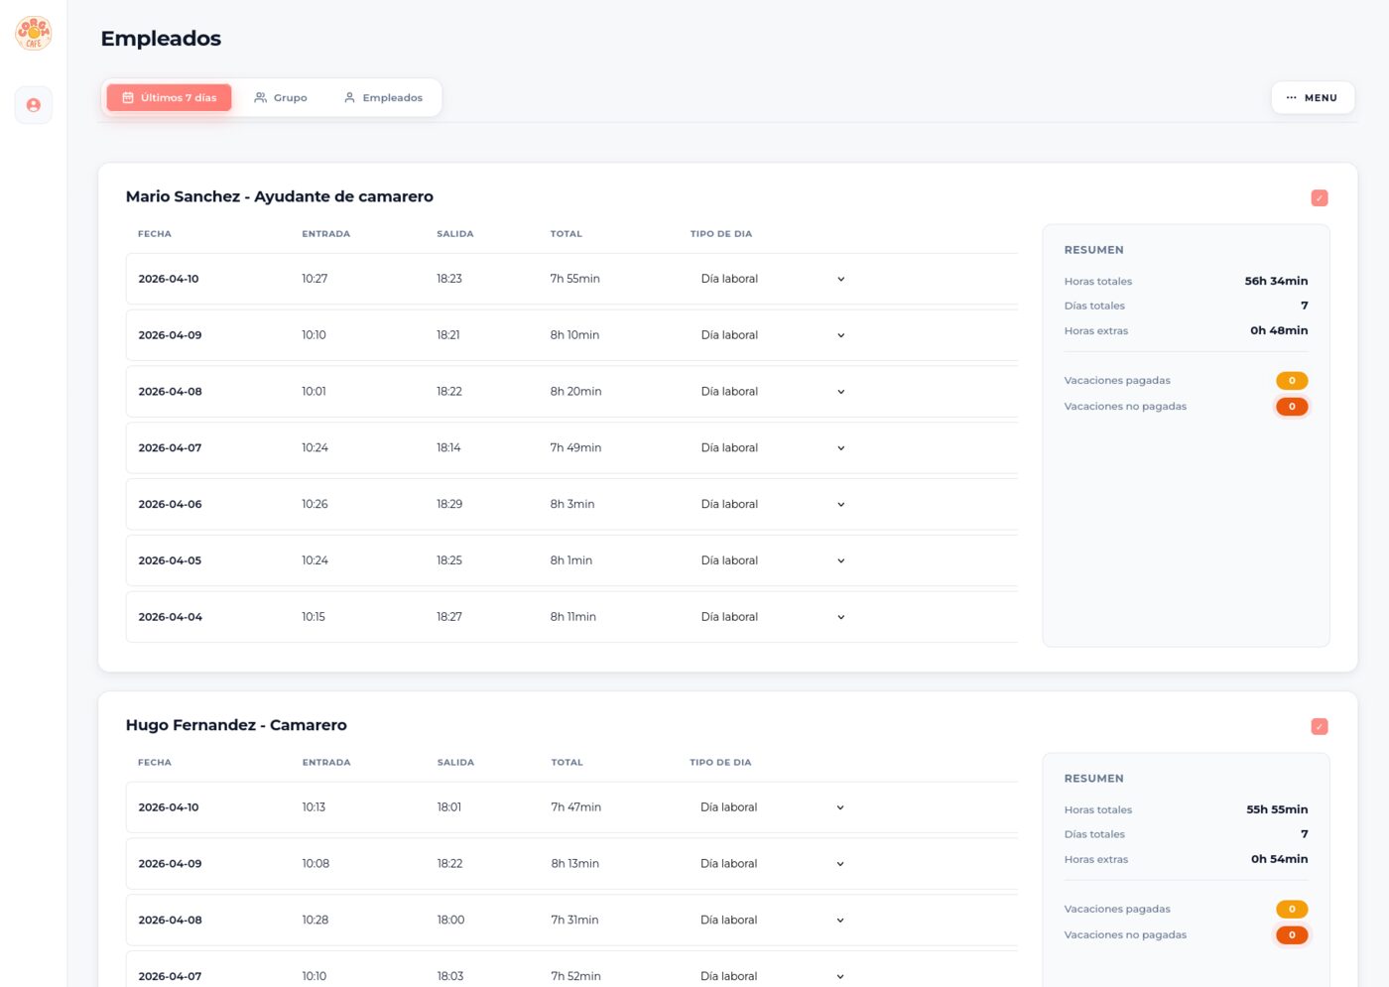Click the person icon next to Empleados
Screen dimensions: 1389x987
pyautogui.click(x=348, y=97)
